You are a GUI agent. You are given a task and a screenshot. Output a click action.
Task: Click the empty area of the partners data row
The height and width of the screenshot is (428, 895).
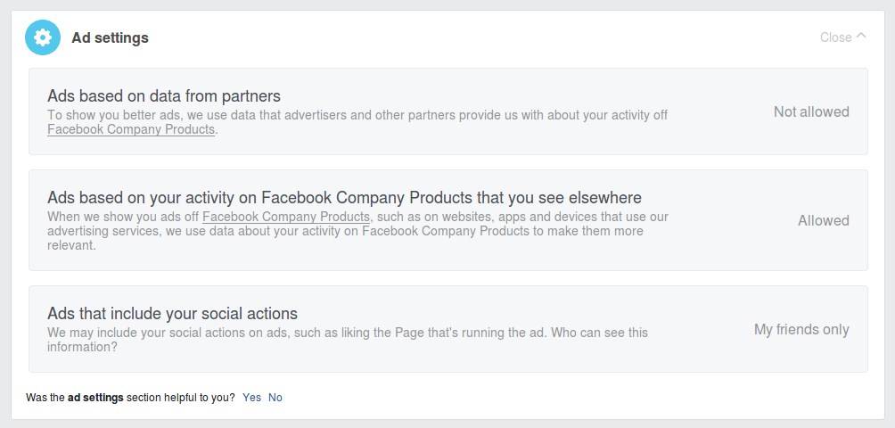click(719, 111)
